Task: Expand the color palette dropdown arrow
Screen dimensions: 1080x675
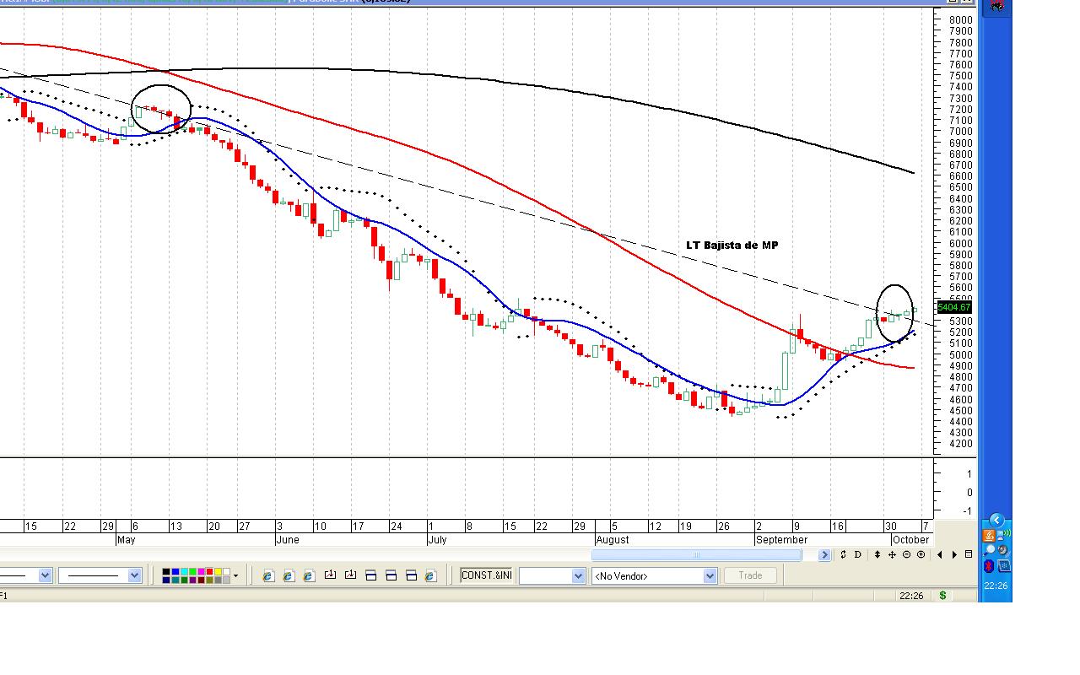Action: coord(235,576)
